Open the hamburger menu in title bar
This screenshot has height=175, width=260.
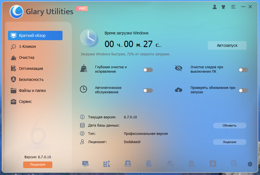[x=233, y=7]
